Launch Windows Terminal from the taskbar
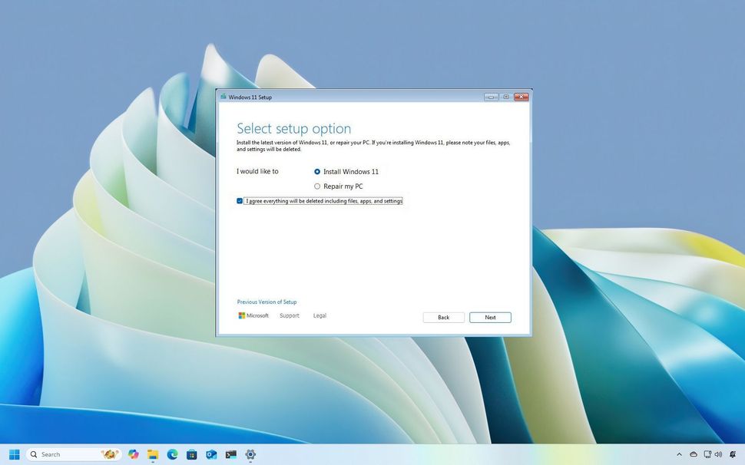The width and height of the screenshot is (745, 465). [230, 454]
